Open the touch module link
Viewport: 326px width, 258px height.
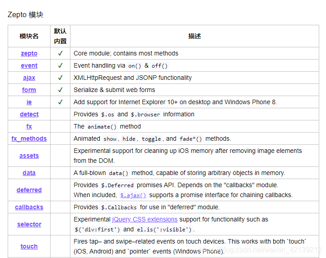pos(29,246)
